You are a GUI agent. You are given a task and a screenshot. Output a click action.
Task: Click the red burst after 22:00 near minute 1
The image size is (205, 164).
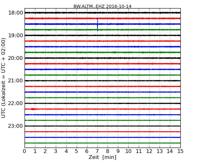pos(33,109)
